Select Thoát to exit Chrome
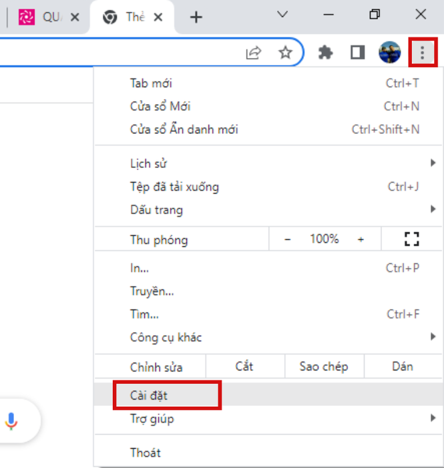Image resolution: width=444 pixels, height=468 pixels. [268, 453]
